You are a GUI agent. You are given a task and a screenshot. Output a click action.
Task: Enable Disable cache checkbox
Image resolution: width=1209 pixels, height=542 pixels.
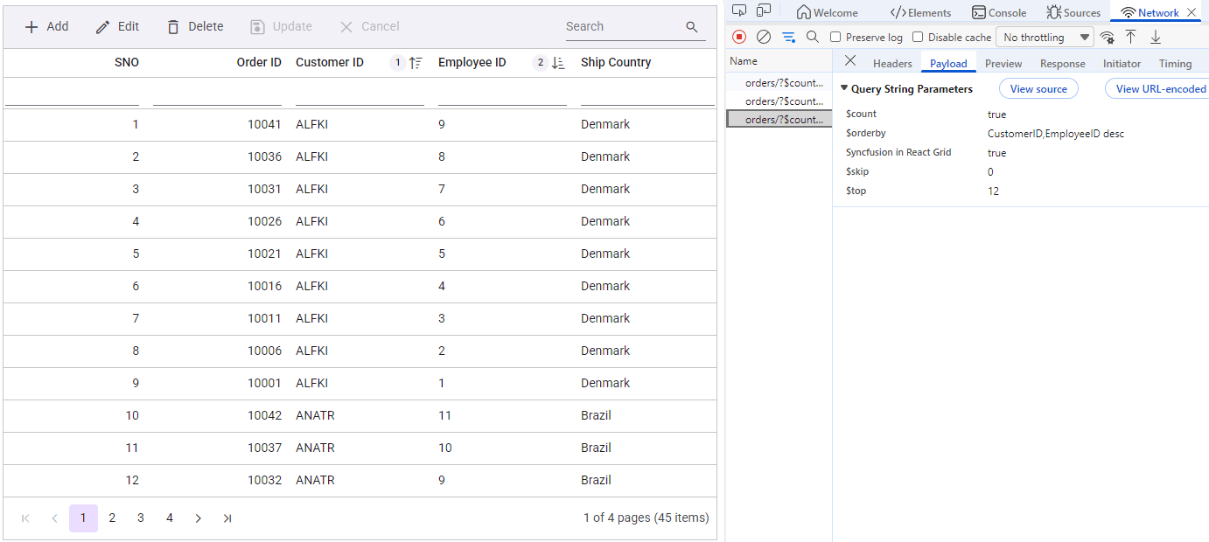click(x=918, y=37)
